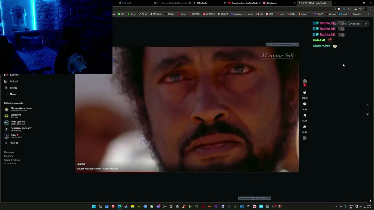Click the bottom Download this video button
The height and width of the screenshot is (210, 374).
(x=252, y=198)
